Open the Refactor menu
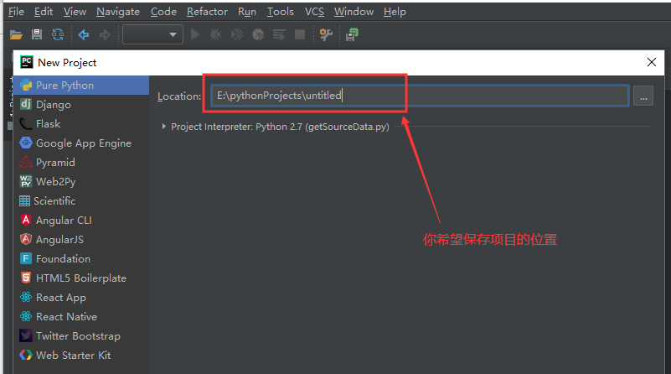 207,12
